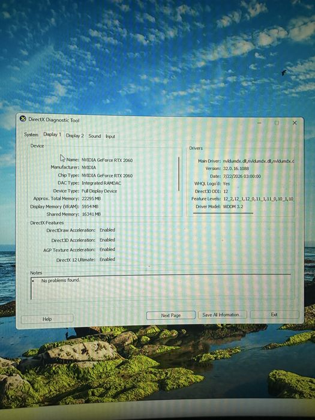Click DAC Type value Integrated RAMDAC
Viewport: 315px width, 420px height.
point(101,183)
